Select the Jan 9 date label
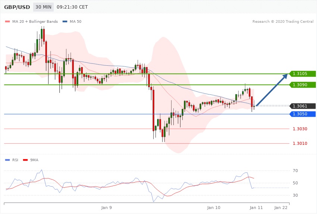Viewport: 317px width, 215px height. [106, 207]
